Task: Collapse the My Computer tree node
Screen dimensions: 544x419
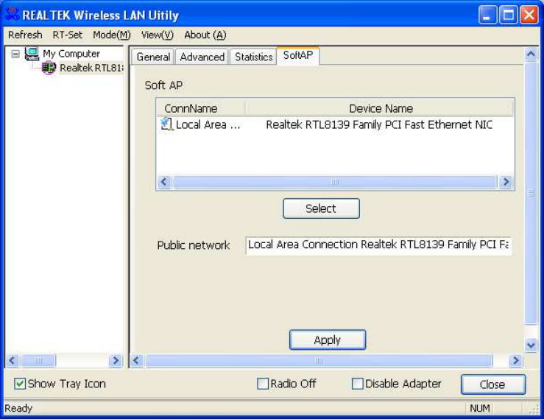Action: tap(15, 54)
